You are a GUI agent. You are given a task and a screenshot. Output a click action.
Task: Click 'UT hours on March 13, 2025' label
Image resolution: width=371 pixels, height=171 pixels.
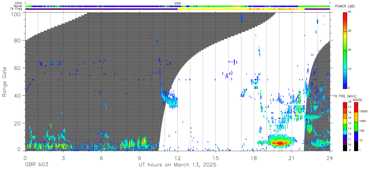point(177,165)
